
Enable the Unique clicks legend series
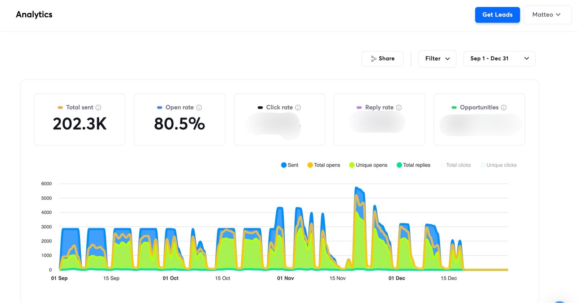point(498,165)
